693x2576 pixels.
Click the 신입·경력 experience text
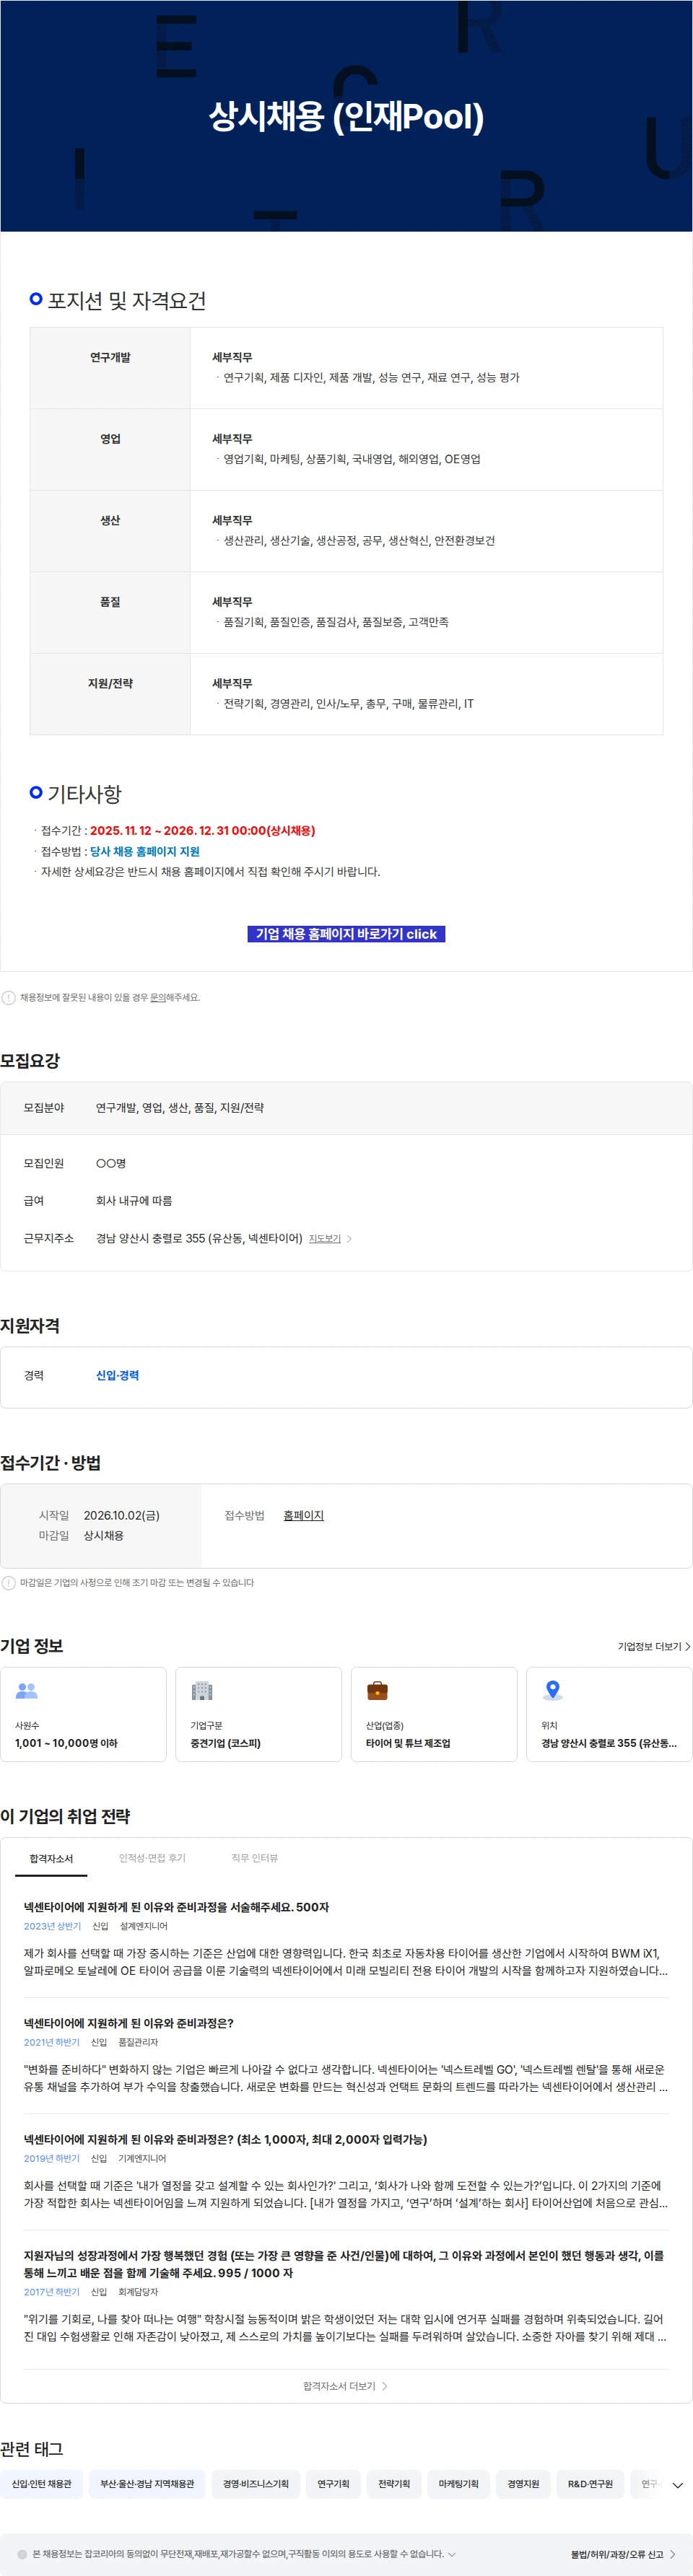click(x=117, y=1375)
